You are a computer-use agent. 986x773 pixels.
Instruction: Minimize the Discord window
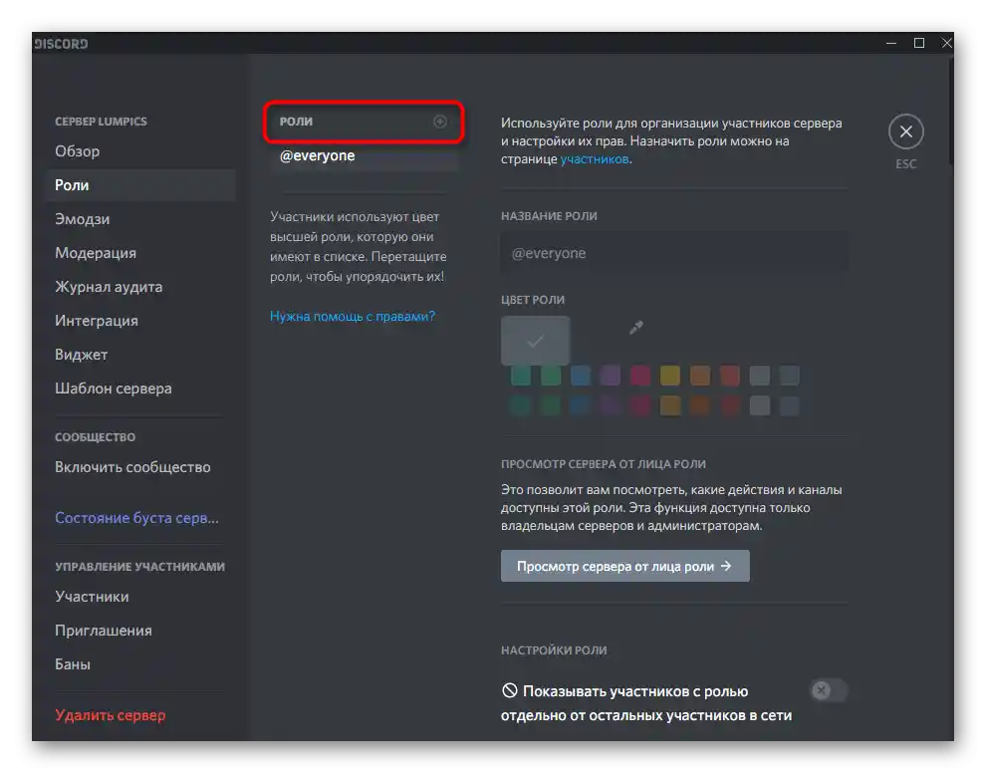[x=891, y=43]
